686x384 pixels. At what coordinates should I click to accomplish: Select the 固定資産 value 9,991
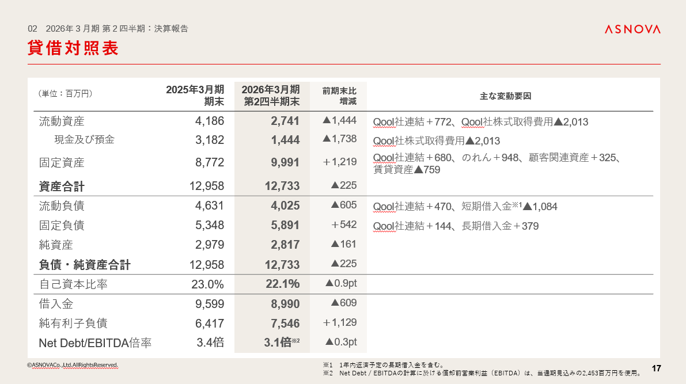tap(285, 163)
